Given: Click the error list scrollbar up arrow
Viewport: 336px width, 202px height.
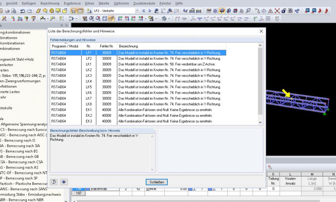Looking at the screenshot, I should pos(260,45).
